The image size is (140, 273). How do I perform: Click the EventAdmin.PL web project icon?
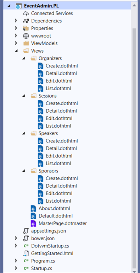click(x=18, y=6)
